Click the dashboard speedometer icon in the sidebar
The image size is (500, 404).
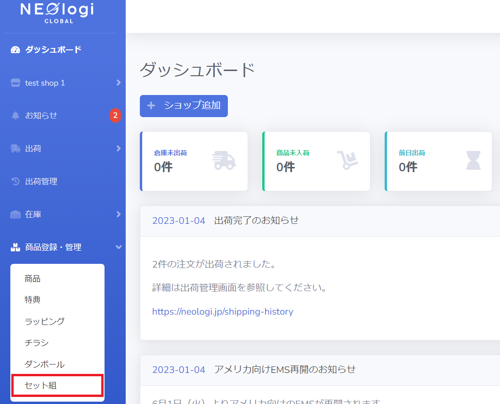pos(16,50)
